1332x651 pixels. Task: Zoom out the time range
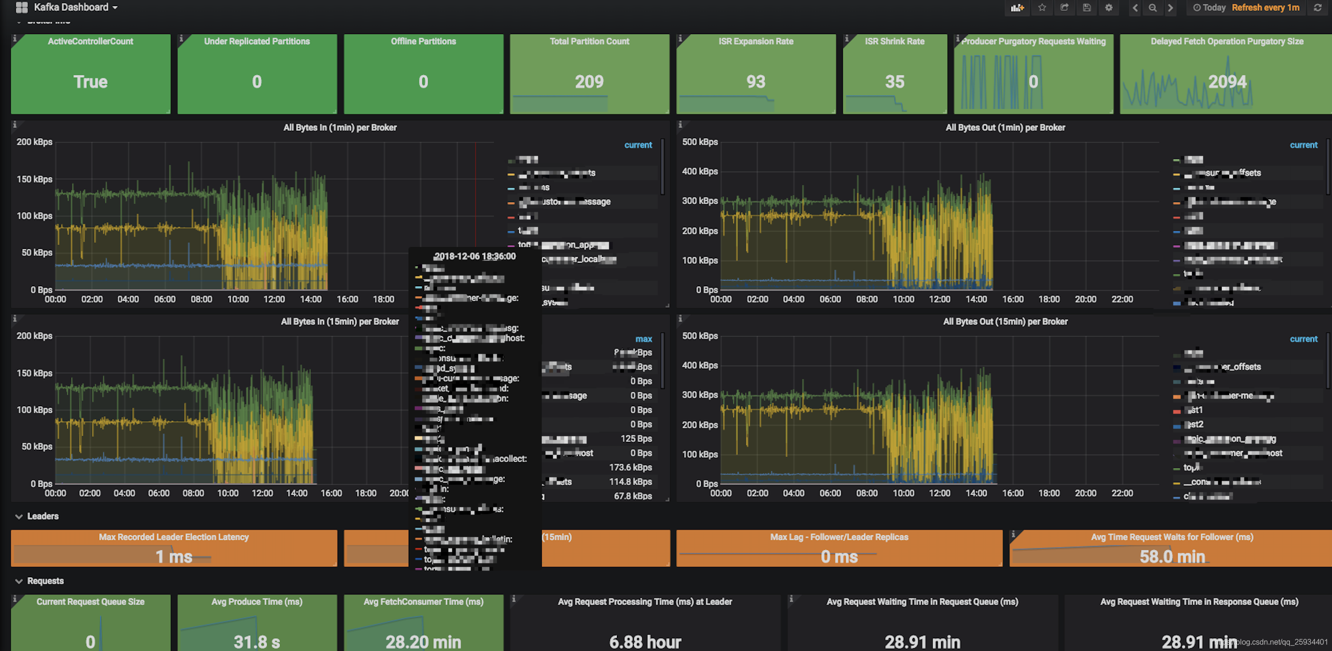[1153, 8]
